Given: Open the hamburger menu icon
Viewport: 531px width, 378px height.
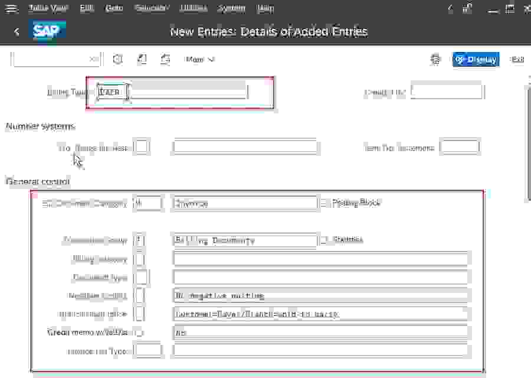Looking at the screenshot, I should click(11, 8).
